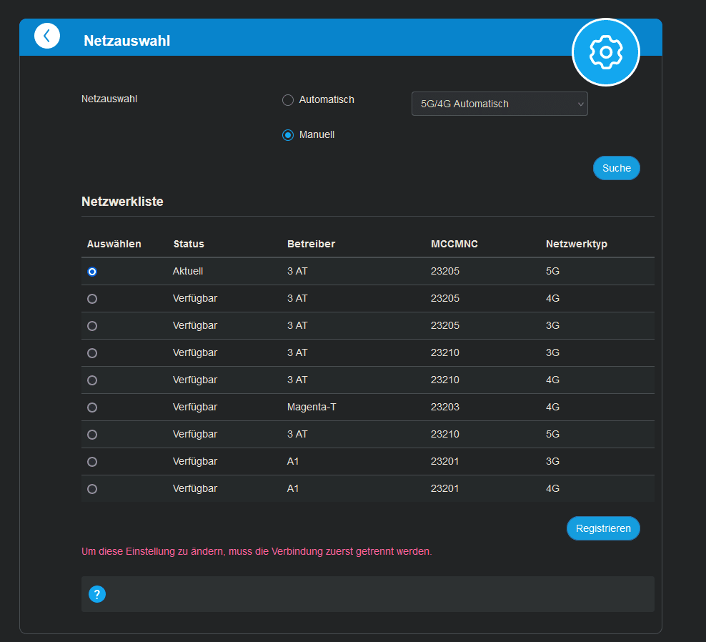Choose the A1 4G network radio
Image resolution: width=706 pixels, height=642 pixels.
pyautogui.click(x=92, y=489)
